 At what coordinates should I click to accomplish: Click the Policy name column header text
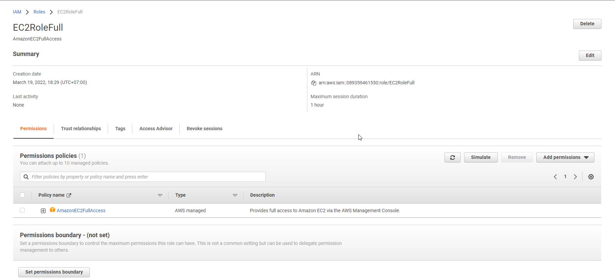coord(51,195)
